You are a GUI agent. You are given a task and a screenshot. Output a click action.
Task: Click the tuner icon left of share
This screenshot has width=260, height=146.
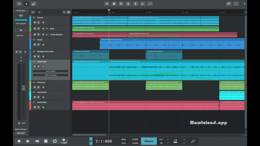[229, 4]
